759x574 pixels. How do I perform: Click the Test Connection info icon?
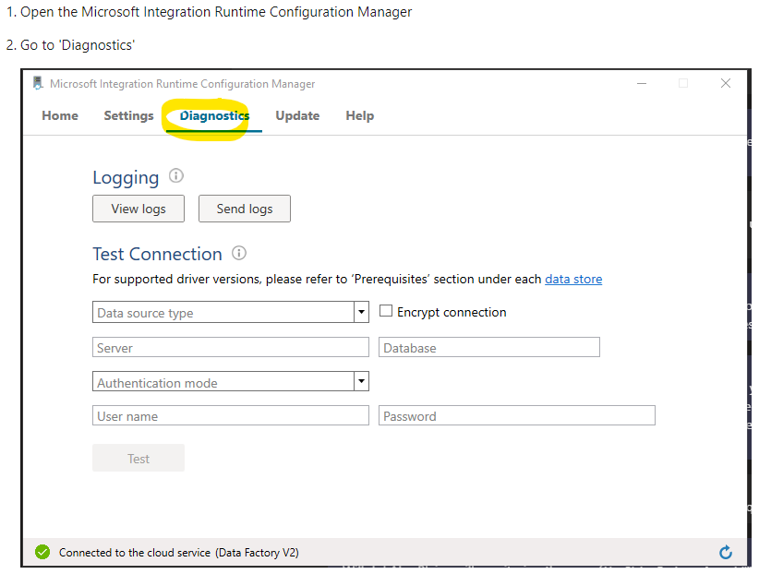point(239,253)
